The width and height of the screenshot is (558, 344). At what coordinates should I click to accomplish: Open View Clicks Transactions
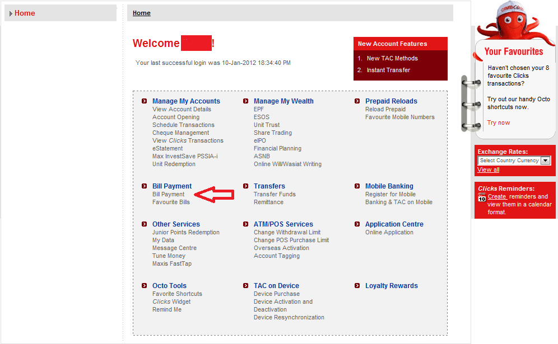(x=188, y=140)
